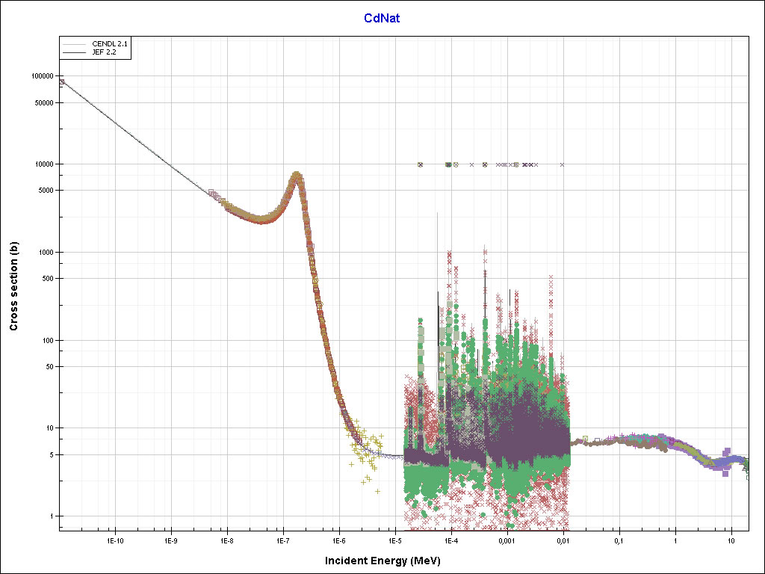Click the first data marker at curve's upper-left start
765x574 pixels.
tap(61, 82)
